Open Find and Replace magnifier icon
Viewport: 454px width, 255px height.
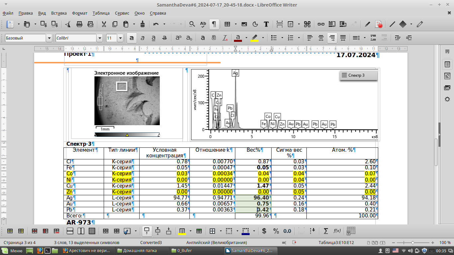pos(192,24)
